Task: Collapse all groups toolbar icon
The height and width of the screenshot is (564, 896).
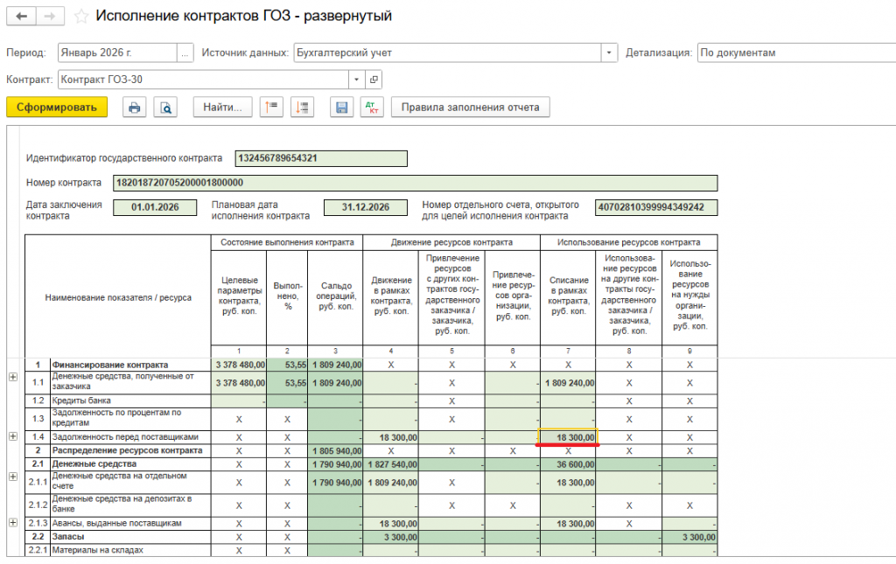Action: click(271, 108)
